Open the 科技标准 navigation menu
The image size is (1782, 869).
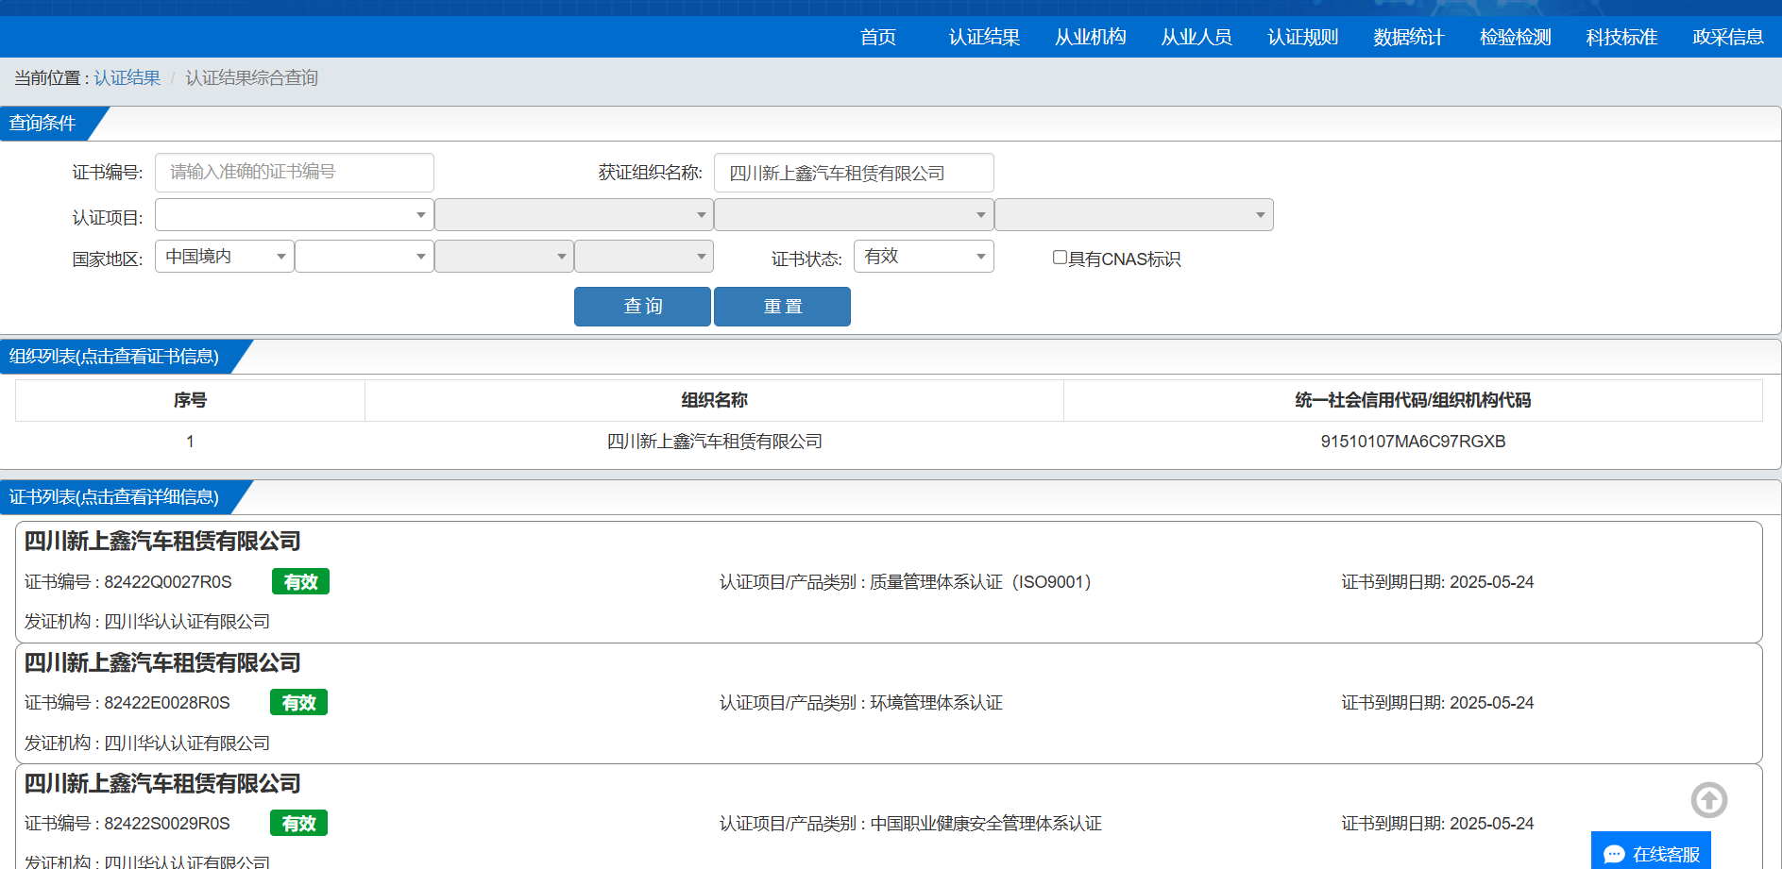click(x=1621, y=37)
